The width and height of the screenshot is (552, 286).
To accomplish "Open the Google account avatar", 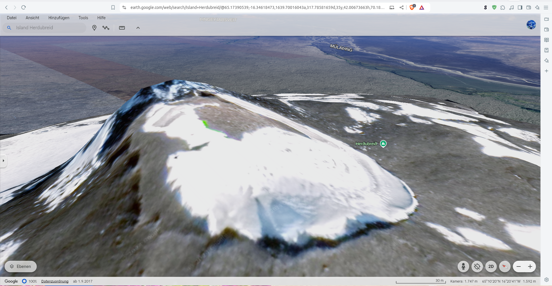I will pyautogui.click(x=531, y=25).
